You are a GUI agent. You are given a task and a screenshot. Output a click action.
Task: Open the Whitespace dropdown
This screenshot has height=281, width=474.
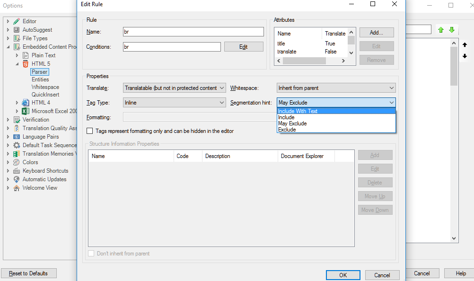click(x=336, y=88)
